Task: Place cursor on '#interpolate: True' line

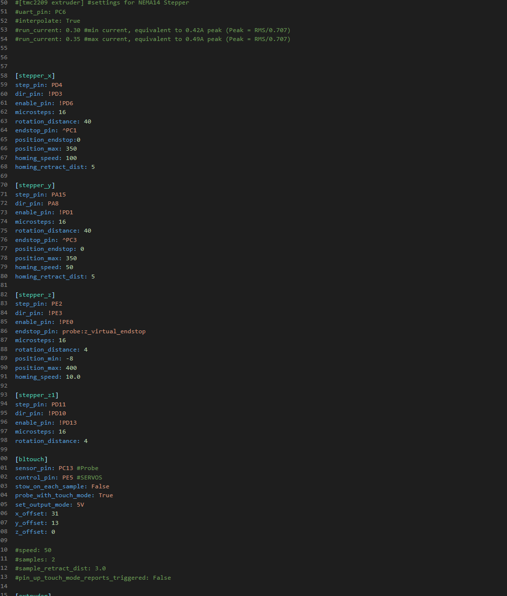Action: [x=48, y=21]
